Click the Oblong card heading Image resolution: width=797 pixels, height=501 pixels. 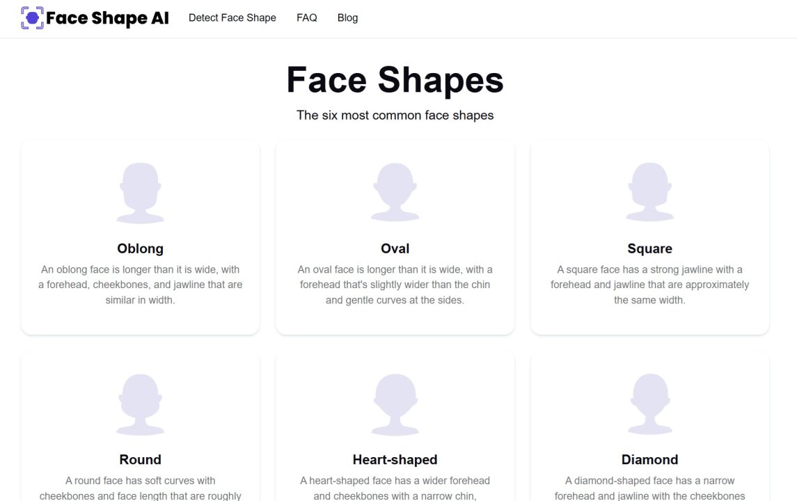click(140, 248)
